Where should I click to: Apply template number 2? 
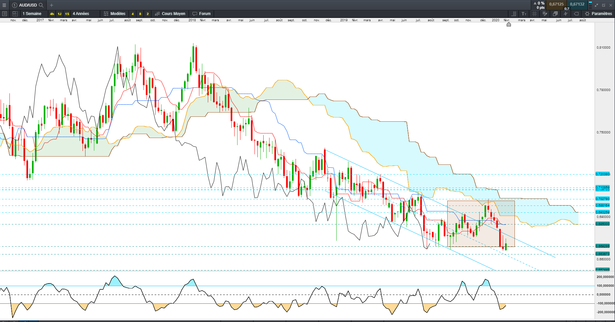[147, 14]
